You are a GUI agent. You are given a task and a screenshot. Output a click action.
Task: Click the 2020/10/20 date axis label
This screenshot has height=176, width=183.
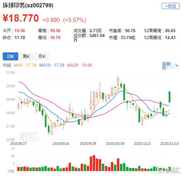pyautogui.click(x=115, y=144)
